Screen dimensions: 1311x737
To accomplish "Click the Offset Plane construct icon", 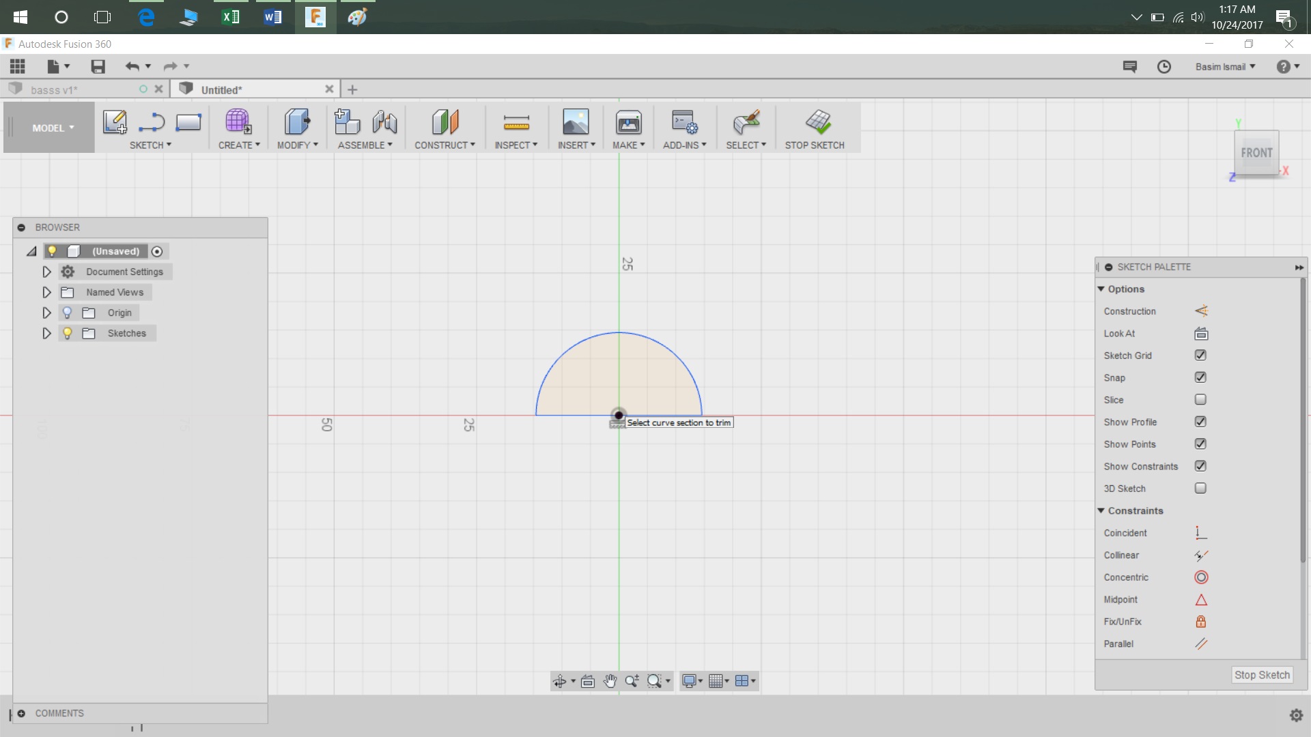I will click(x=445, y=122).
